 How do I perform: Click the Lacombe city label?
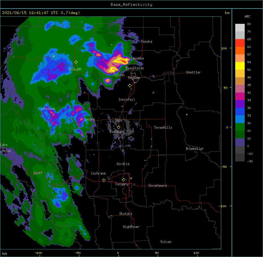[x=137, y=58]
